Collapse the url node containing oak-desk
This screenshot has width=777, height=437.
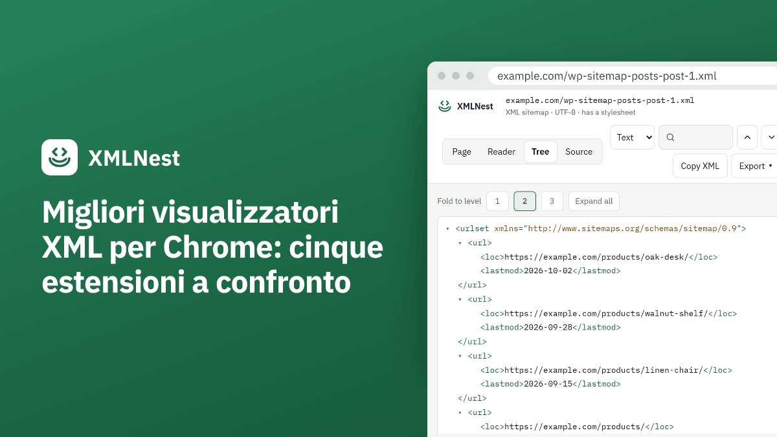coord(460,243)
